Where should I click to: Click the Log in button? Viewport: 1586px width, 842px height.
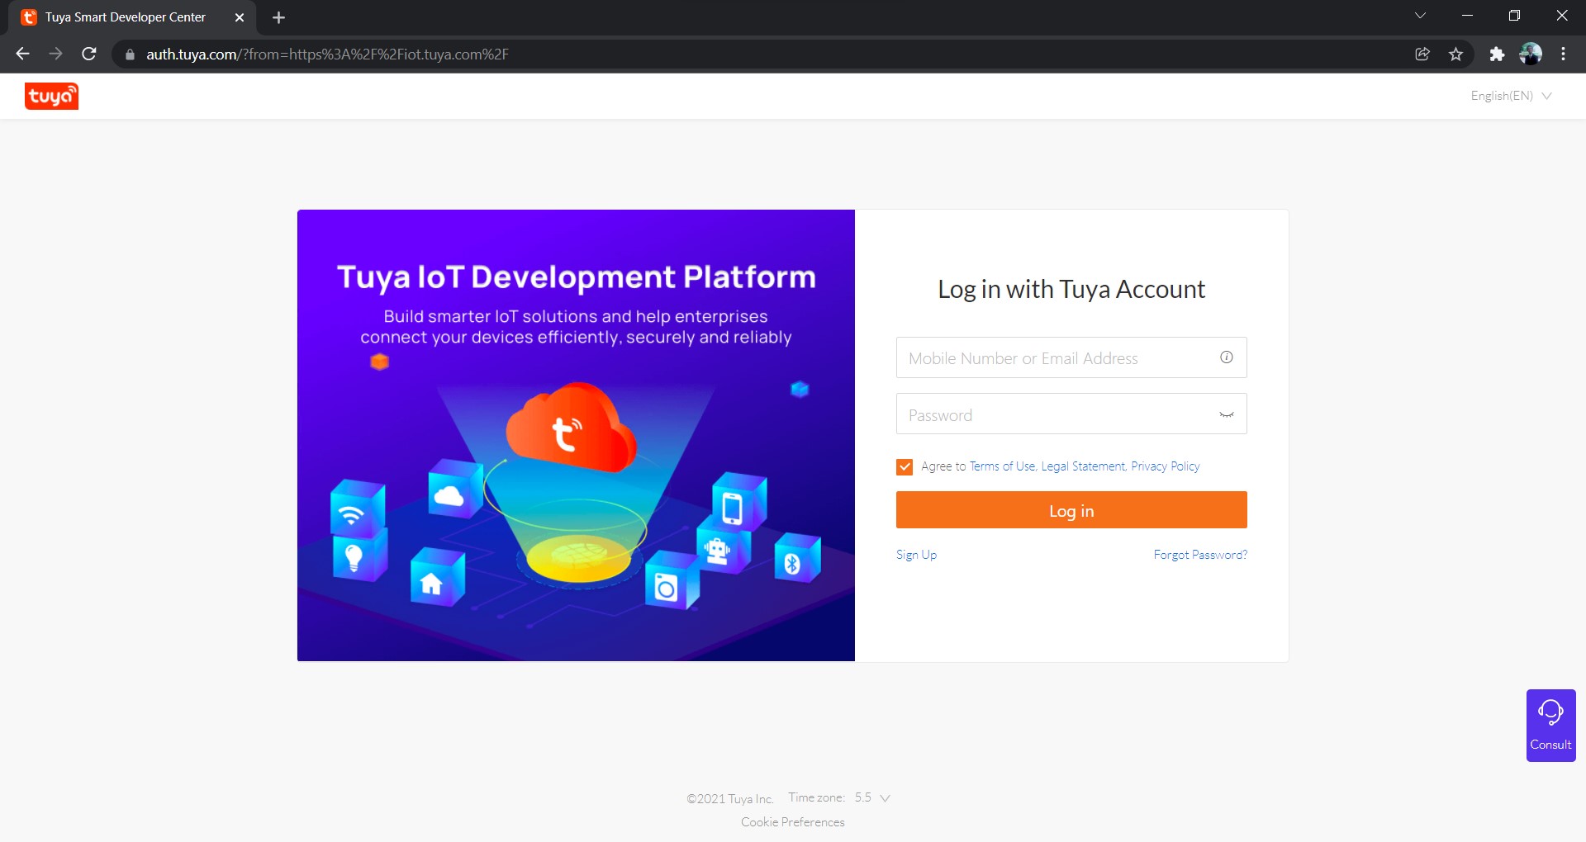click(x=1071, y=510)
